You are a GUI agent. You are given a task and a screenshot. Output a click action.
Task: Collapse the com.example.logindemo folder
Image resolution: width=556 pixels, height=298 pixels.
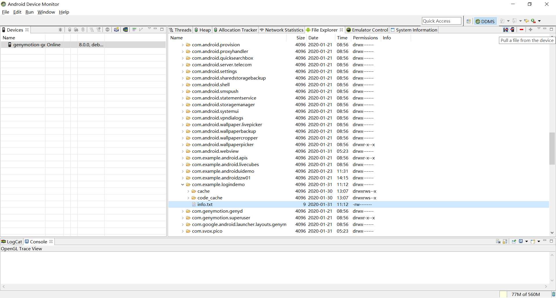click(182, 185)
